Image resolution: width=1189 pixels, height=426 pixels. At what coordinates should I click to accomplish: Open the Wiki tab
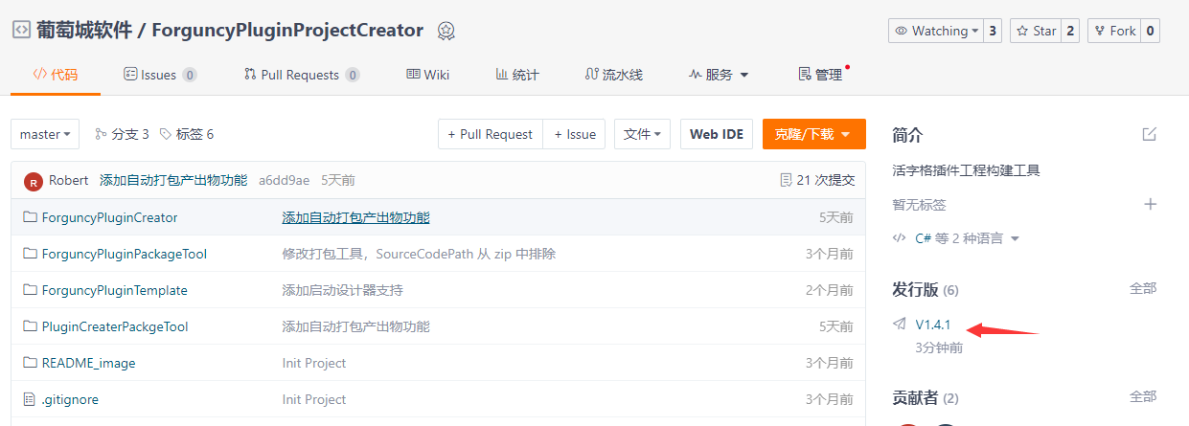pyautogui.click(x=428, y=75)
